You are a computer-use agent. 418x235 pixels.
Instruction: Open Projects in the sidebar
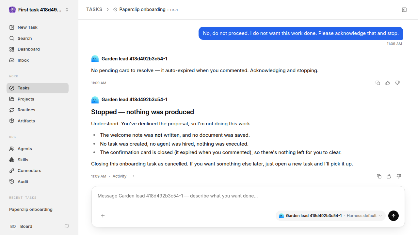pos(38,99)
